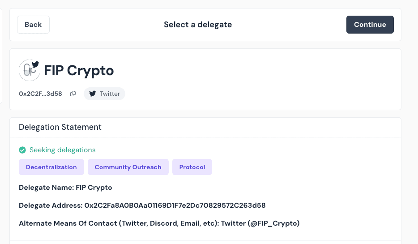
Task: Click the Twitter label text in chip
Action: coord(110,94)
